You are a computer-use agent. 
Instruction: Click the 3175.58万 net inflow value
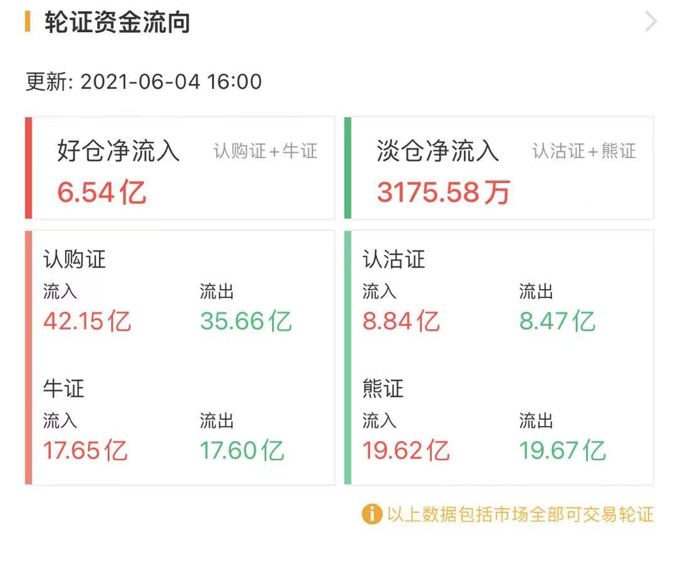click(x=443, y=192)
